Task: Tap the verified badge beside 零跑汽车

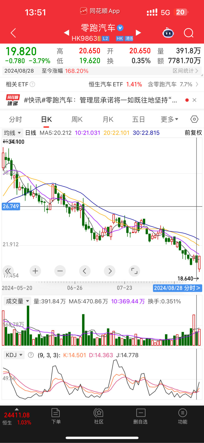Action: 120,28
